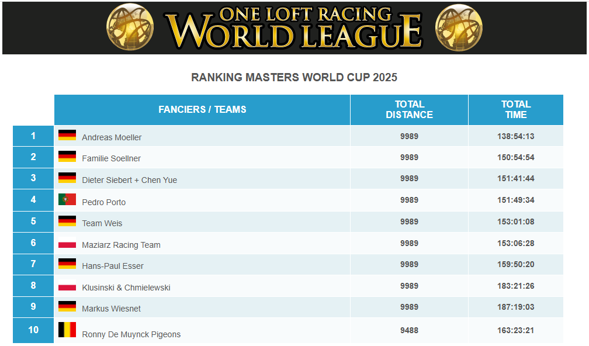Select the Hans-Paul Esser name
589x346 pixels.
pyautogui.click(x=113, y=266)
